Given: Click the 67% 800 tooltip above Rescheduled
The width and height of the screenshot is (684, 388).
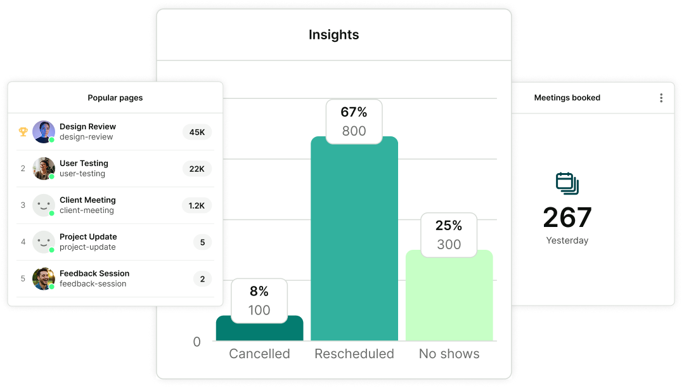Looking at the screenshot, I should (x=354, y=120).
